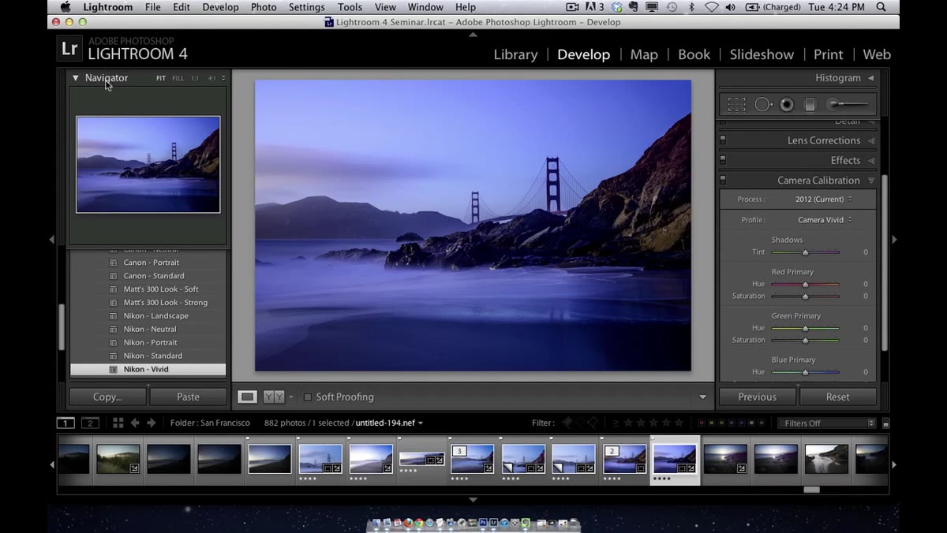Switch to the Library module
Screen dimensions: 947x533
click(x=515, y=54)
